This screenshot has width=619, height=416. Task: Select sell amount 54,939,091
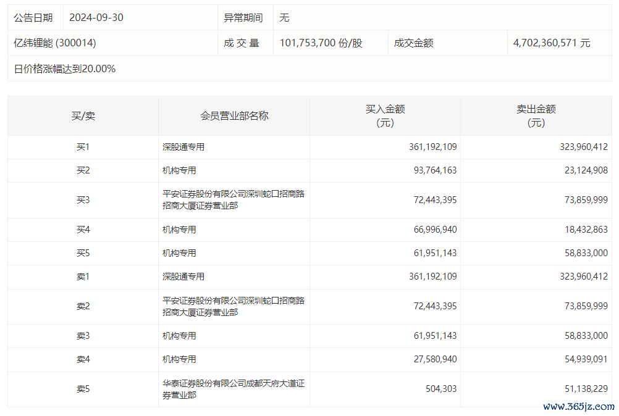586,360
